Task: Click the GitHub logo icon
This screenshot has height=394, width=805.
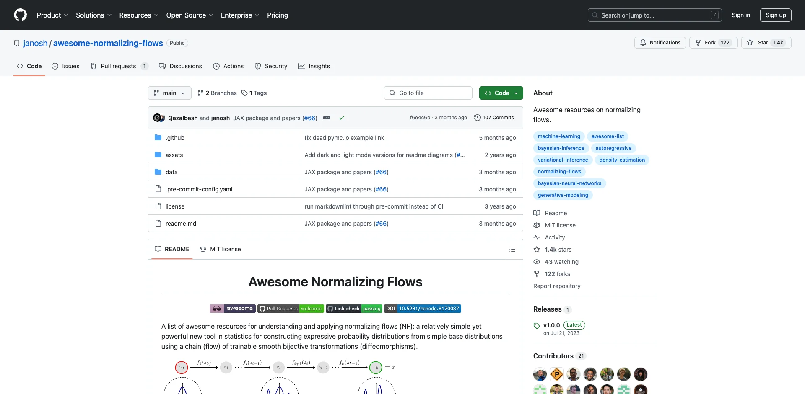Action: (x=20, y=15)
